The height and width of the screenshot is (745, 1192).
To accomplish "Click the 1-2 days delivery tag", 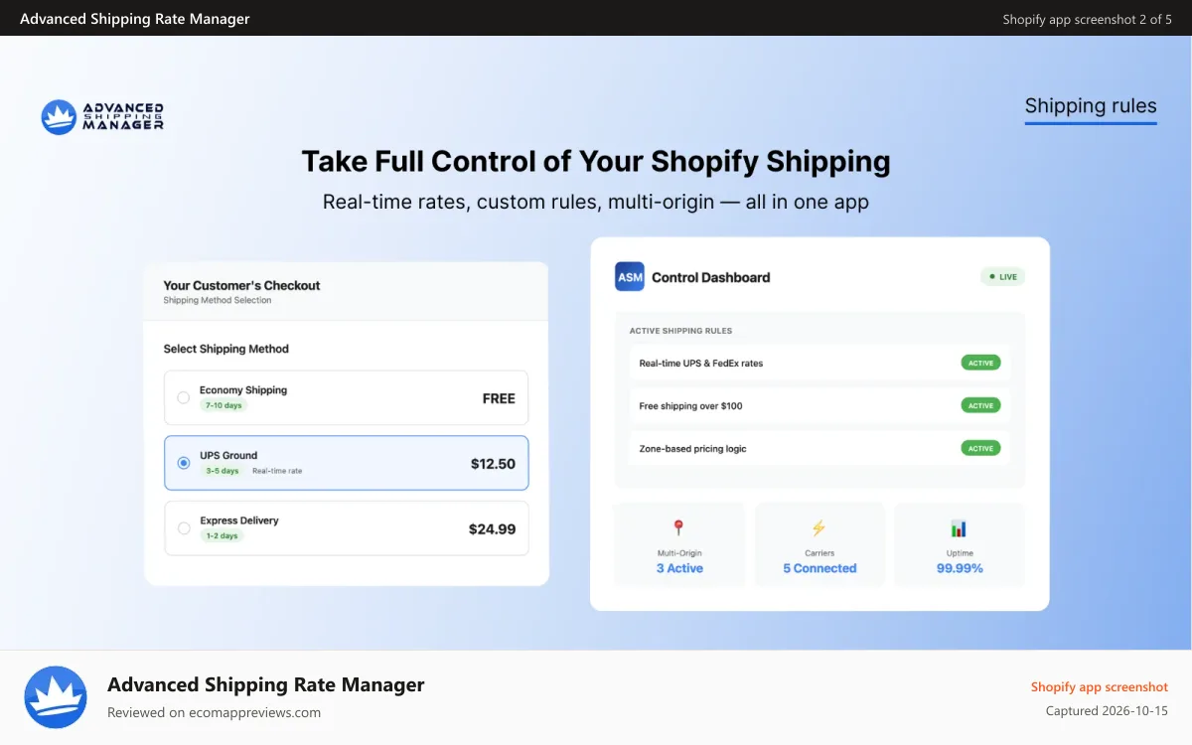I will click(x=222, y=535).
